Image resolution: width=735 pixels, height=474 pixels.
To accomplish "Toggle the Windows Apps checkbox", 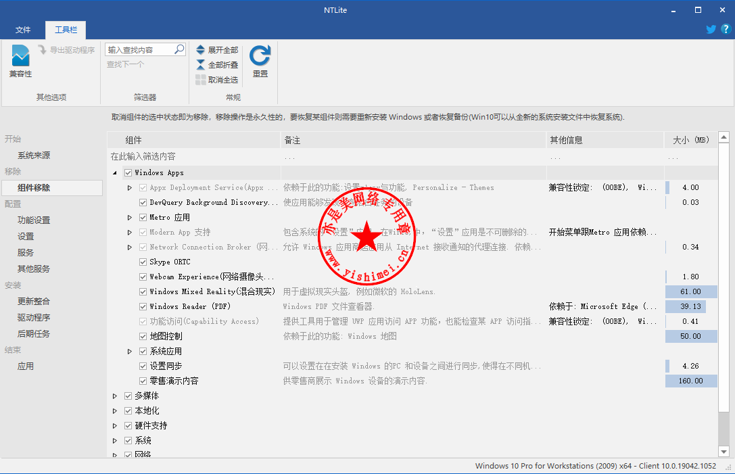I will point(128,172).
